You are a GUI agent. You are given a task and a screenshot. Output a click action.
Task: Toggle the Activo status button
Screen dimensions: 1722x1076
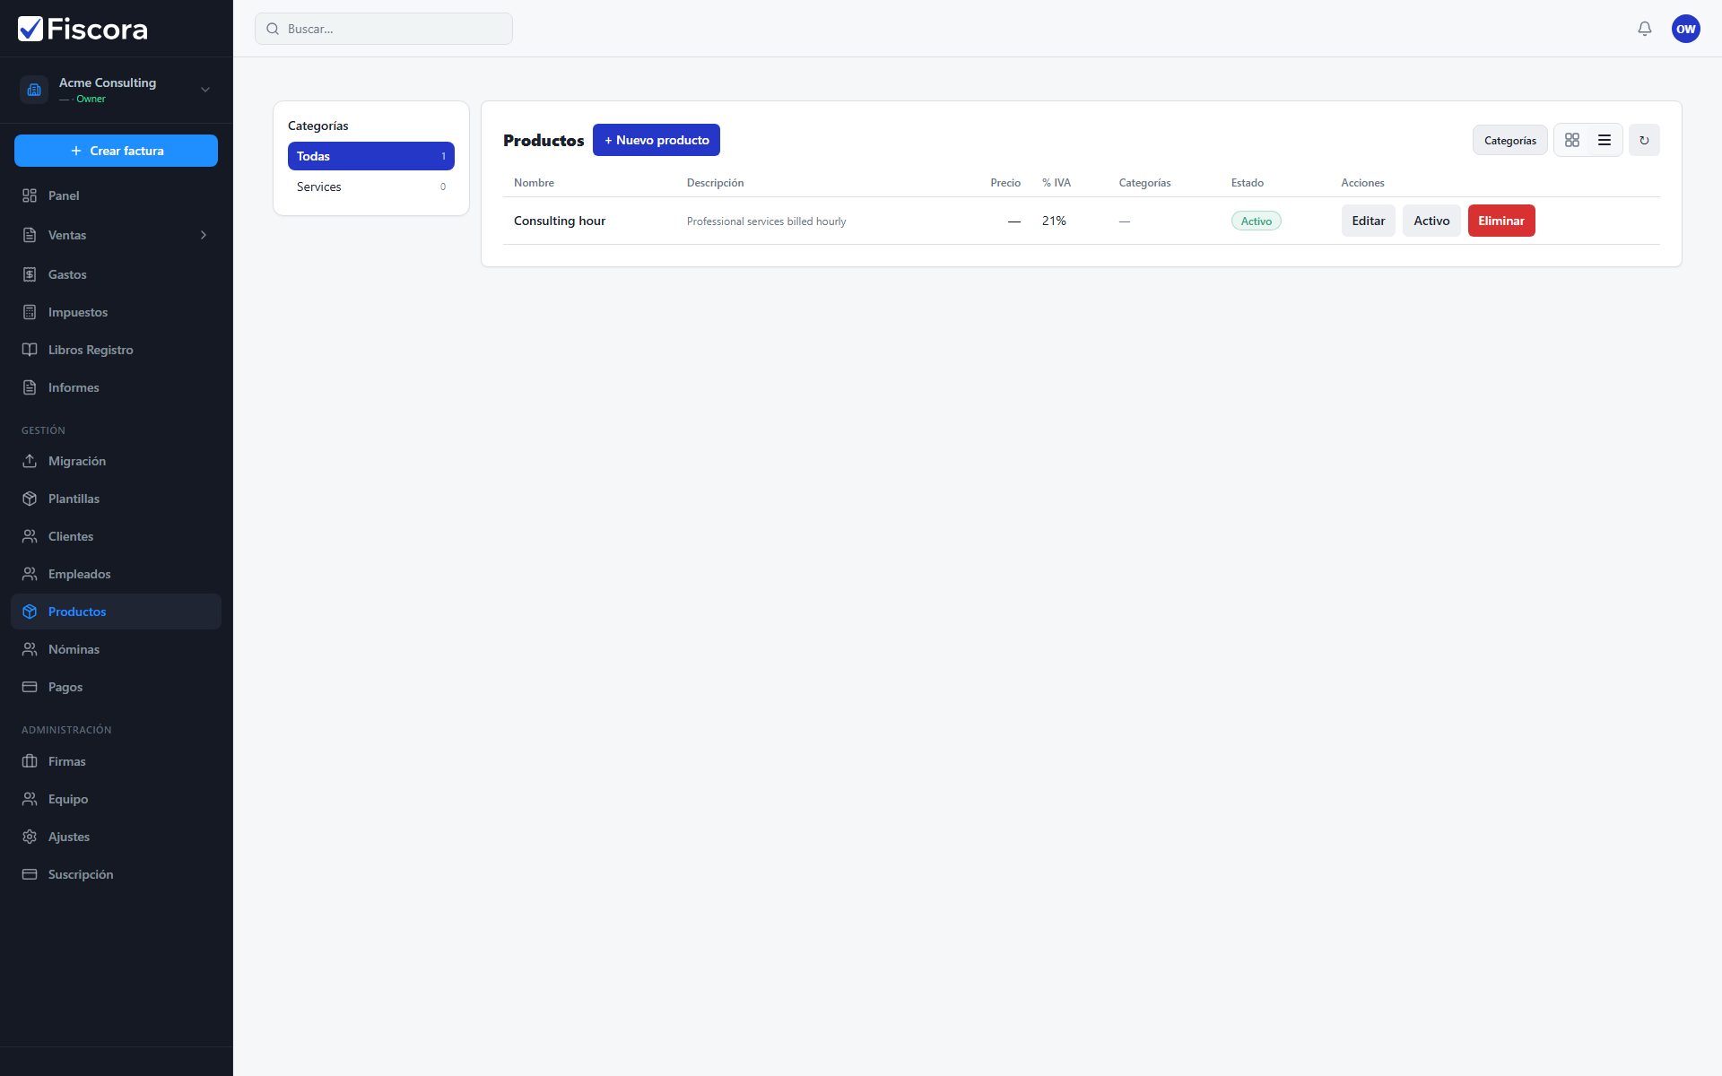pos(1431,221)
